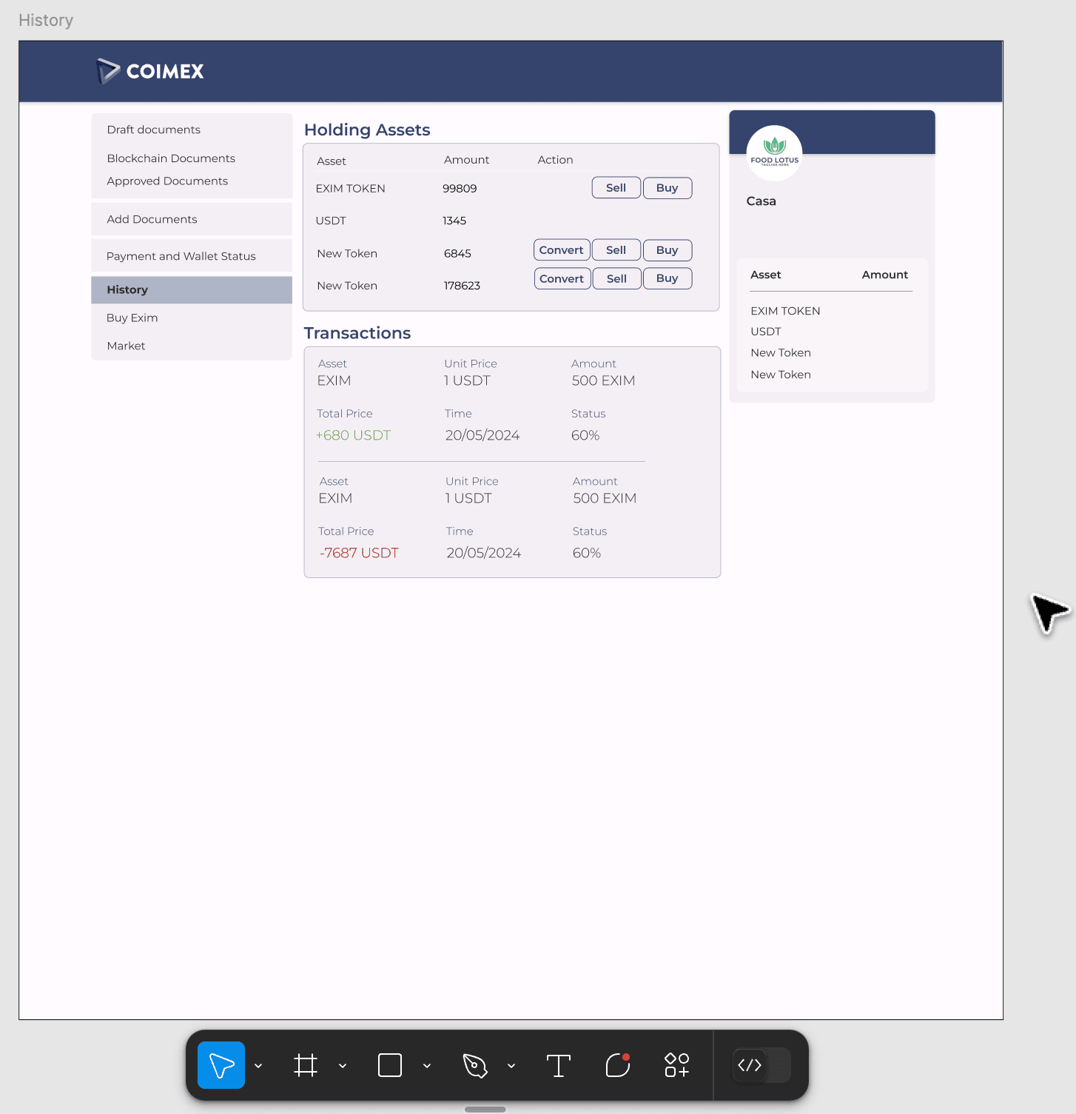Select the Frame tool
Screen dimensions: 1076x1114
coord(305,1065)
